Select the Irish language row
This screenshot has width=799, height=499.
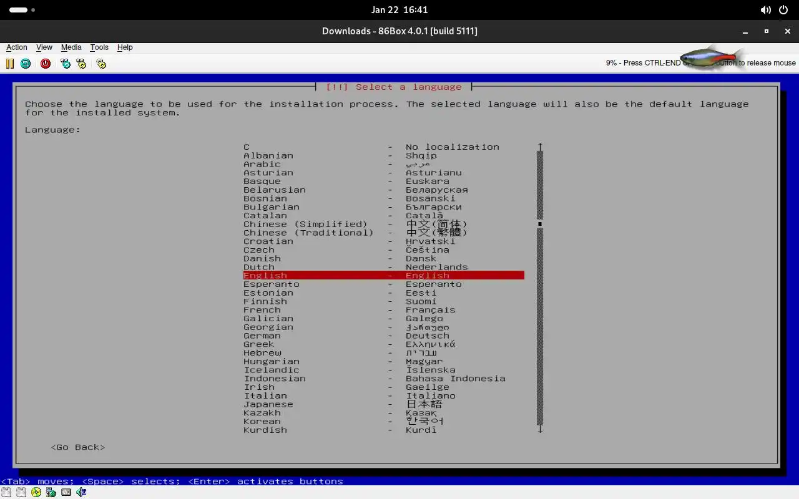pos(384,387)
